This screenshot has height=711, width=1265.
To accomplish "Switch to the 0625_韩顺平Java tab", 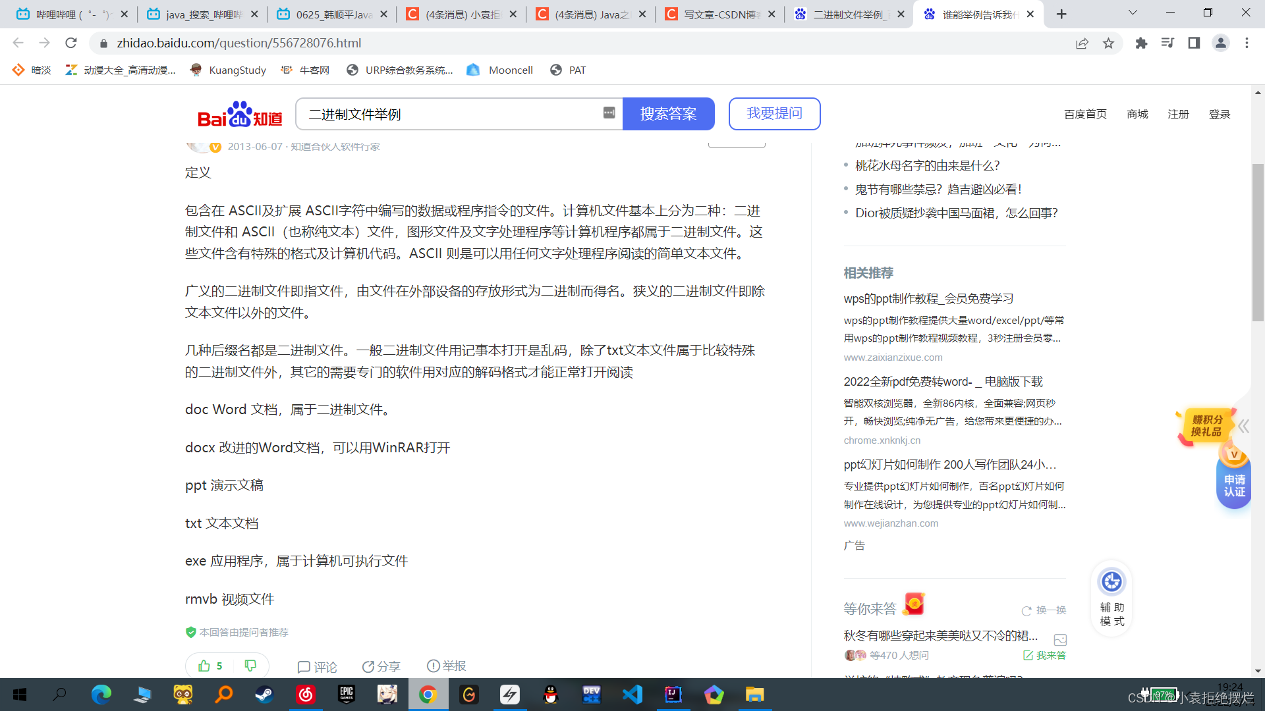I will 331,14.
